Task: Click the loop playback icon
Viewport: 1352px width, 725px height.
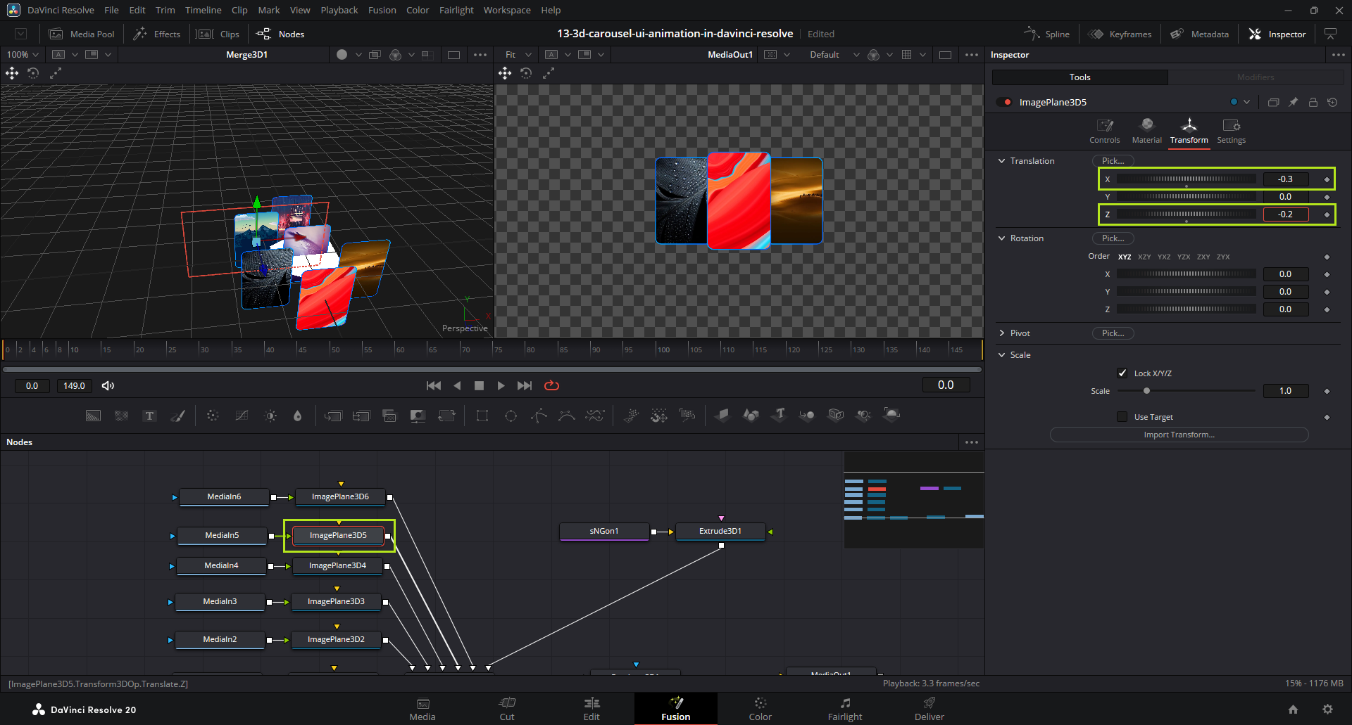Action: pos(551,385)
